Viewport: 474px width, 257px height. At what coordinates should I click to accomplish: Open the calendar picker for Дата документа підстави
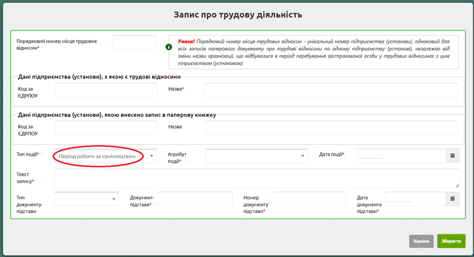(x=452, y=199)
